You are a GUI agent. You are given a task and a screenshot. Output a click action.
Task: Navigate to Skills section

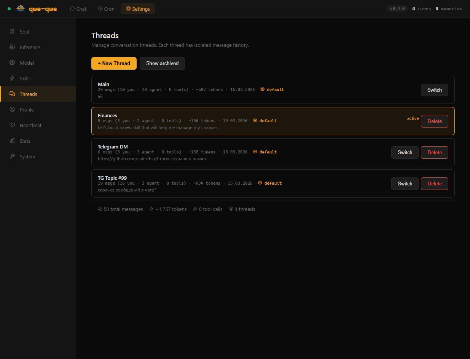click(x=38, y=78)
